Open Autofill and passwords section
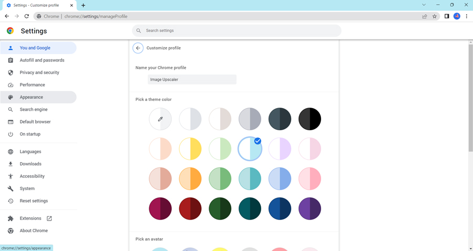Image resolution: width=473 pixels, height=251 pixels. 38,60
